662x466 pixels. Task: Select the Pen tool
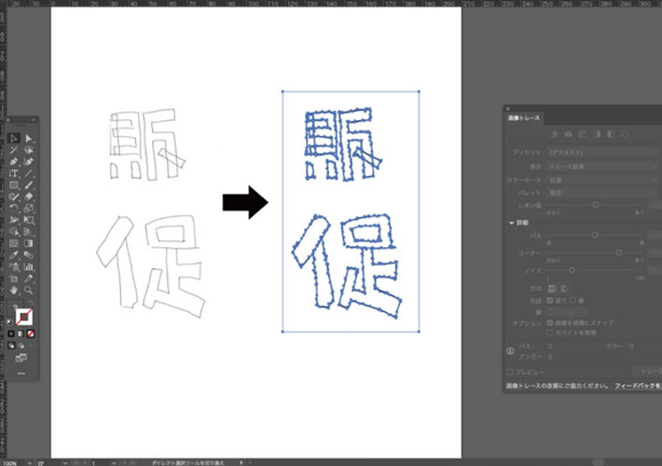click(15, 161)
